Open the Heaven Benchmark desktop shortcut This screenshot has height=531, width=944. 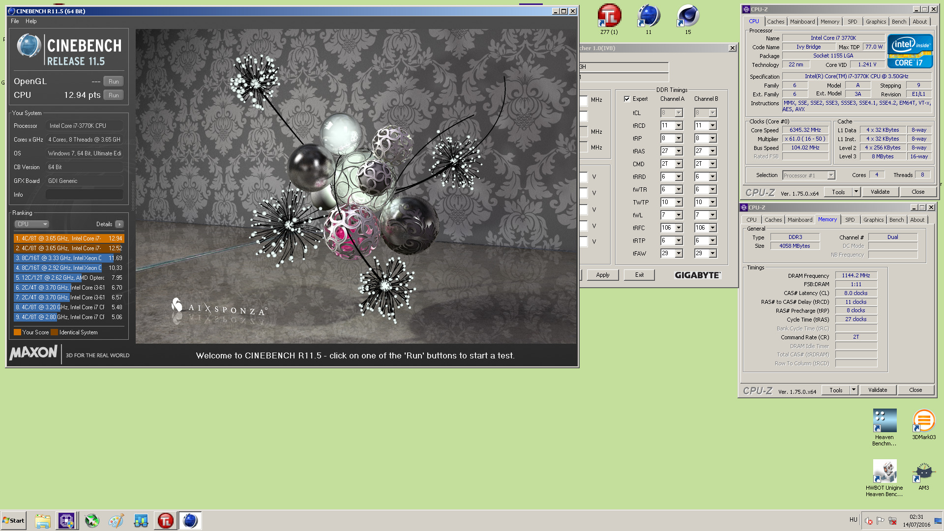[x=885, y=427]
